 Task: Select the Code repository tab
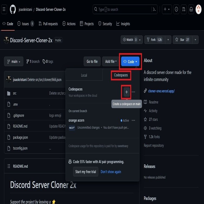(x=8, y=24)
